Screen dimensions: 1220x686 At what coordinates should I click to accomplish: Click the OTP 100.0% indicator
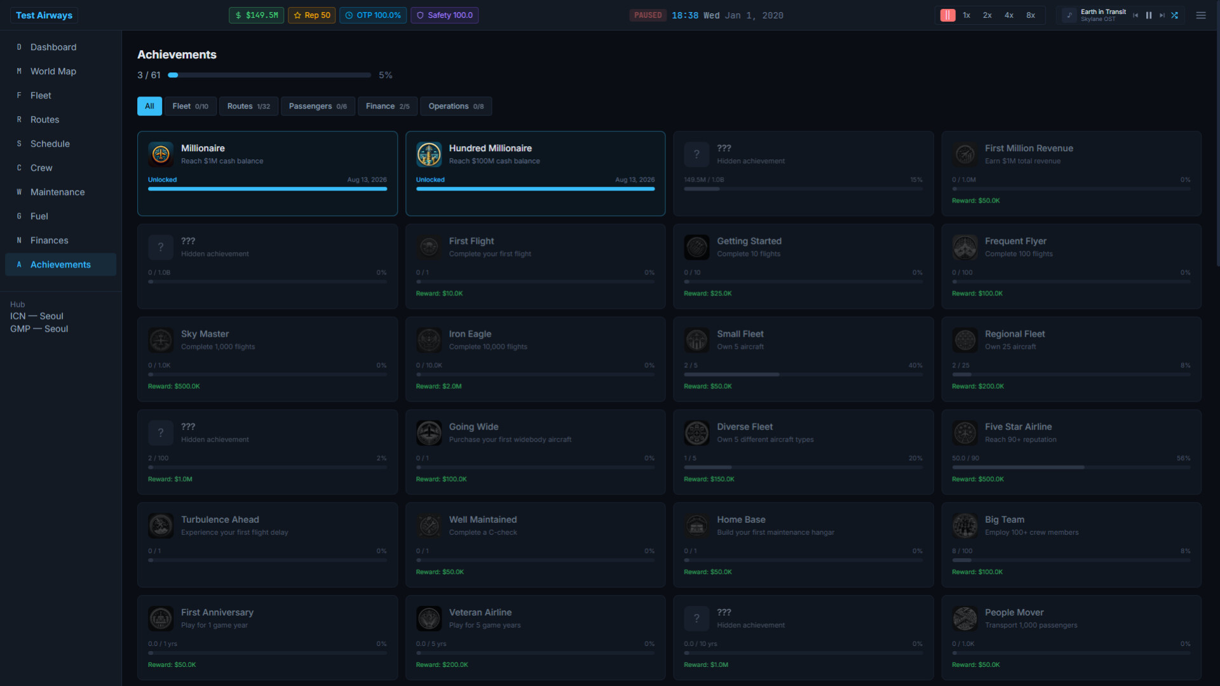pyautogui.click(x=373, y=15)
